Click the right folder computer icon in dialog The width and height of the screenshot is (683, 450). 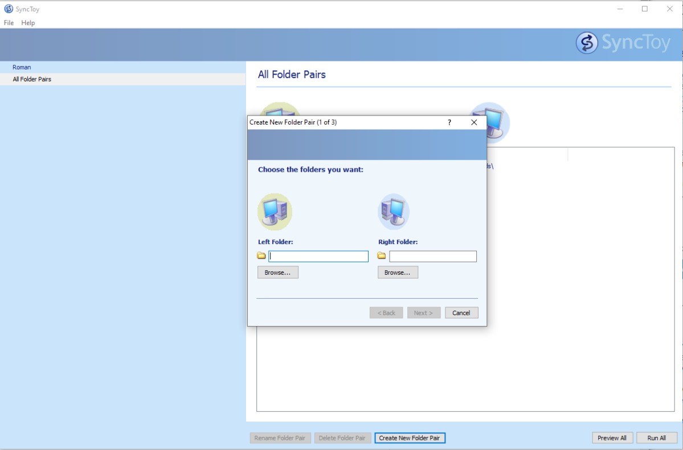394,212
